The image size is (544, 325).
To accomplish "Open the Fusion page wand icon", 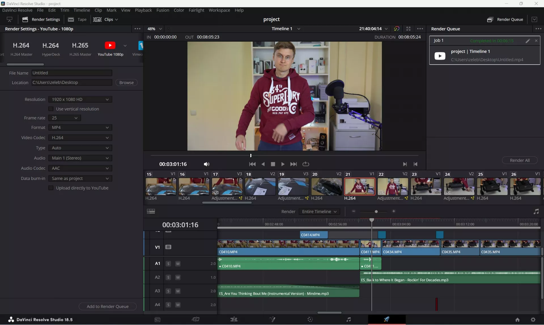I will [x=272, y=319].
